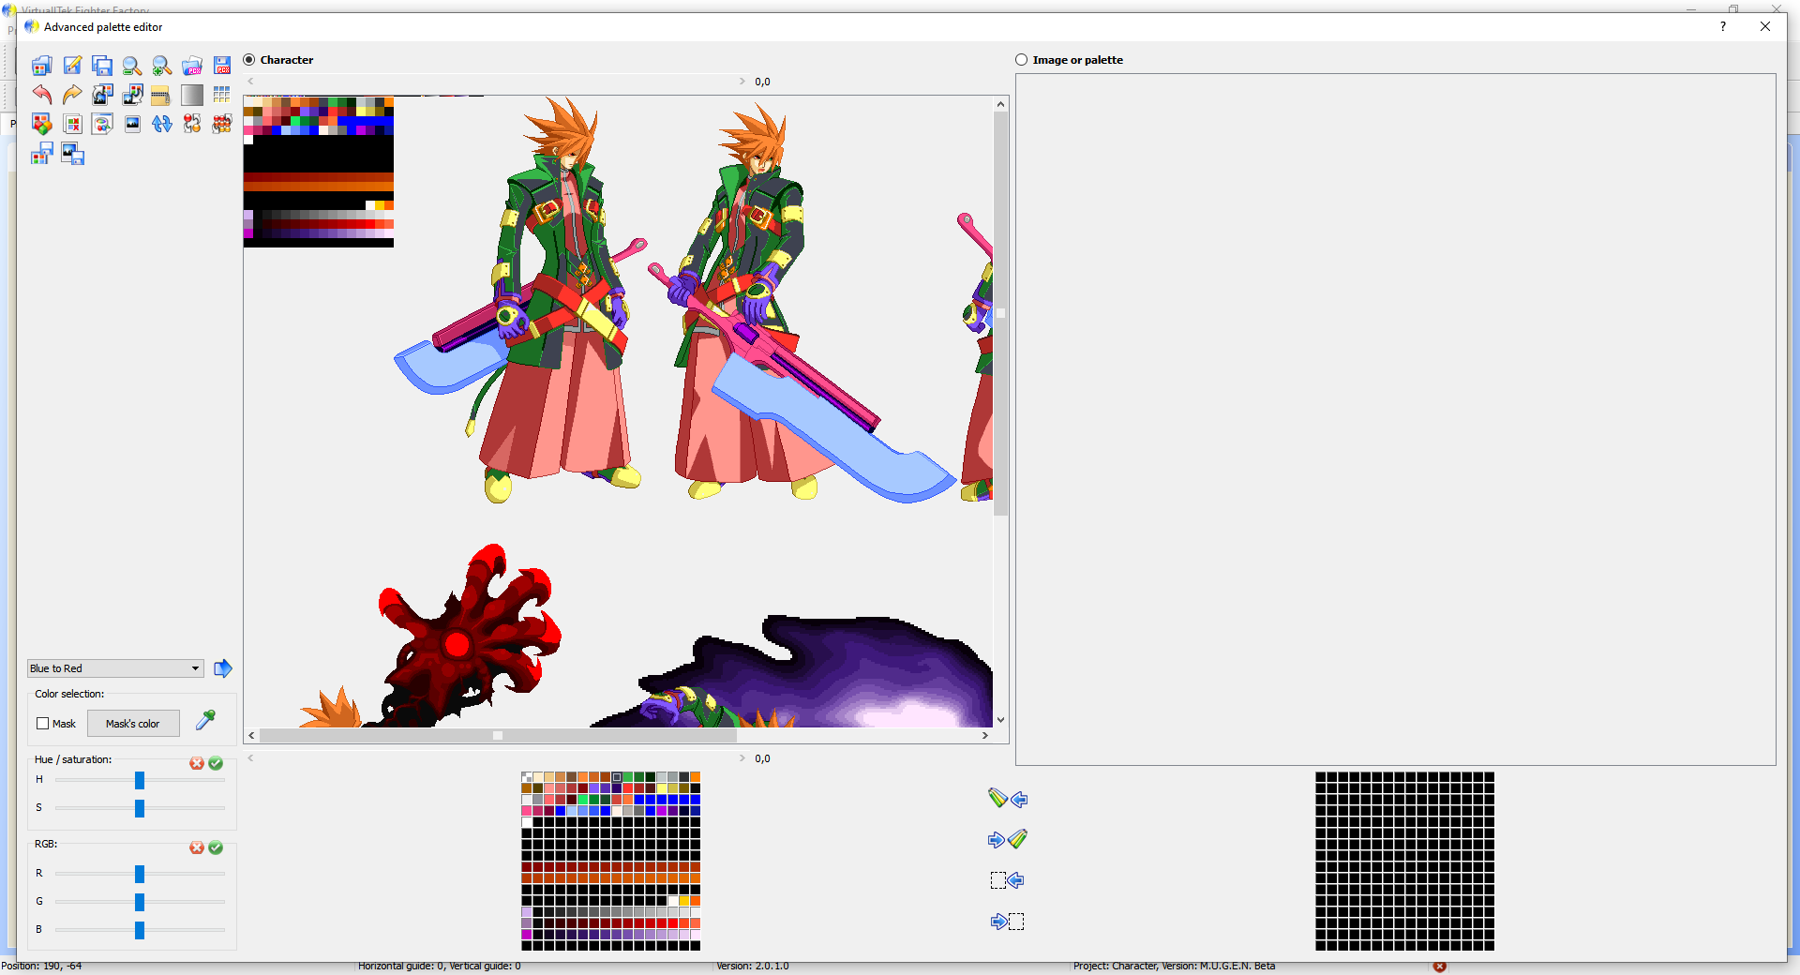The width and height of the screenshot is (1800, 975).
Task: Select the Image or palette radio button
Action: click(x=1022, y=60)
